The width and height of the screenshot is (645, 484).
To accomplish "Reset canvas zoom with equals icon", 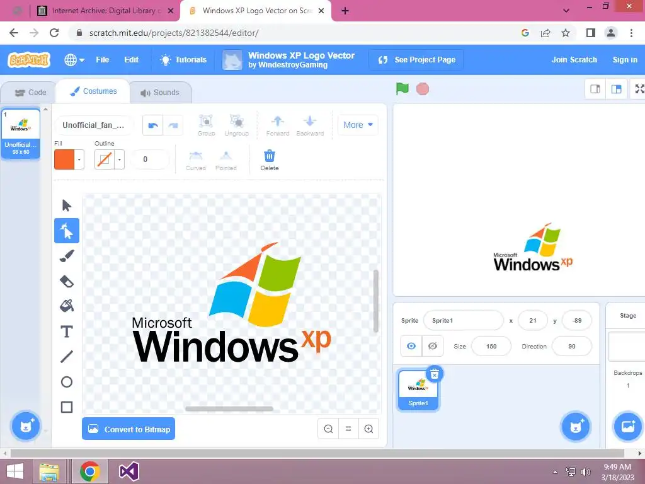I will tap(348, 429).
